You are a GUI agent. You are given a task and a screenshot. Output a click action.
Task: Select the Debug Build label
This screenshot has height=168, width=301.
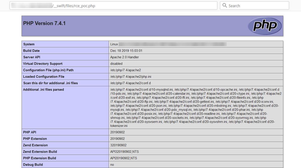pyautogui.click(x=33, y=165)
